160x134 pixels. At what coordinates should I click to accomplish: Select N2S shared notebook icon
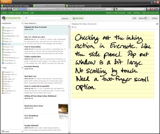tap(3, 44)
